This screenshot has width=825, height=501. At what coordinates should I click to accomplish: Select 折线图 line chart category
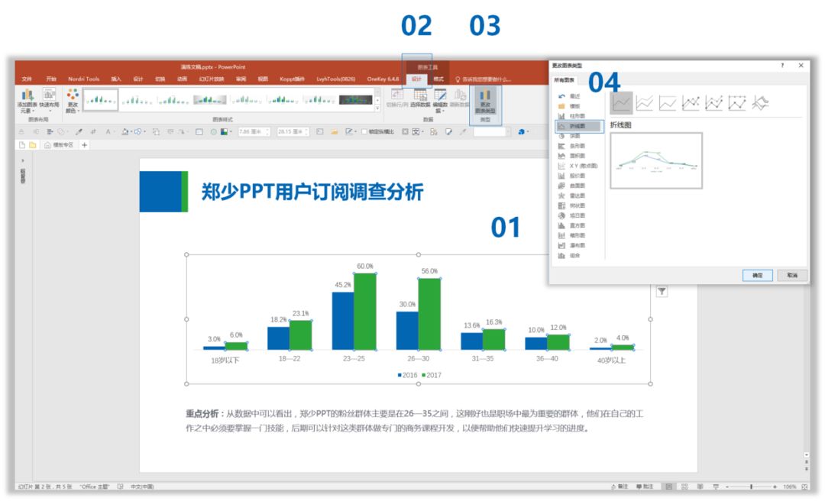click(x=579, y=126)
